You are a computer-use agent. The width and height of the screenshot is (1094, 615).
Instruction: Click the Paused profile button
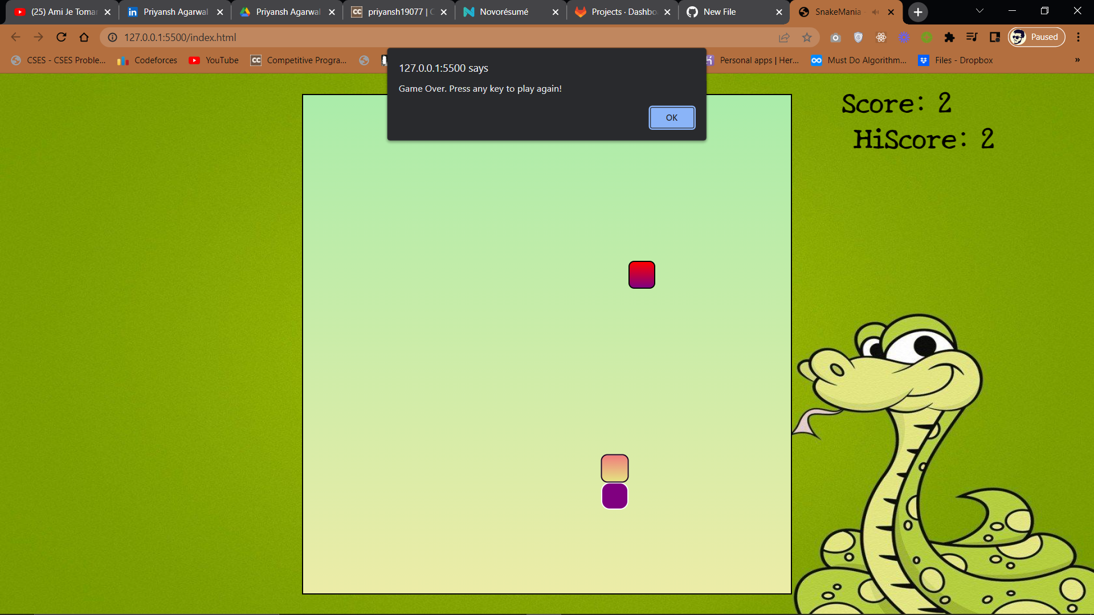[x=1036, y=37]
